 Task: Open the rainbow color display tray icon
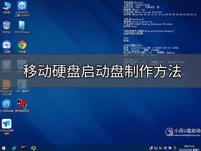tap(160, 148)
